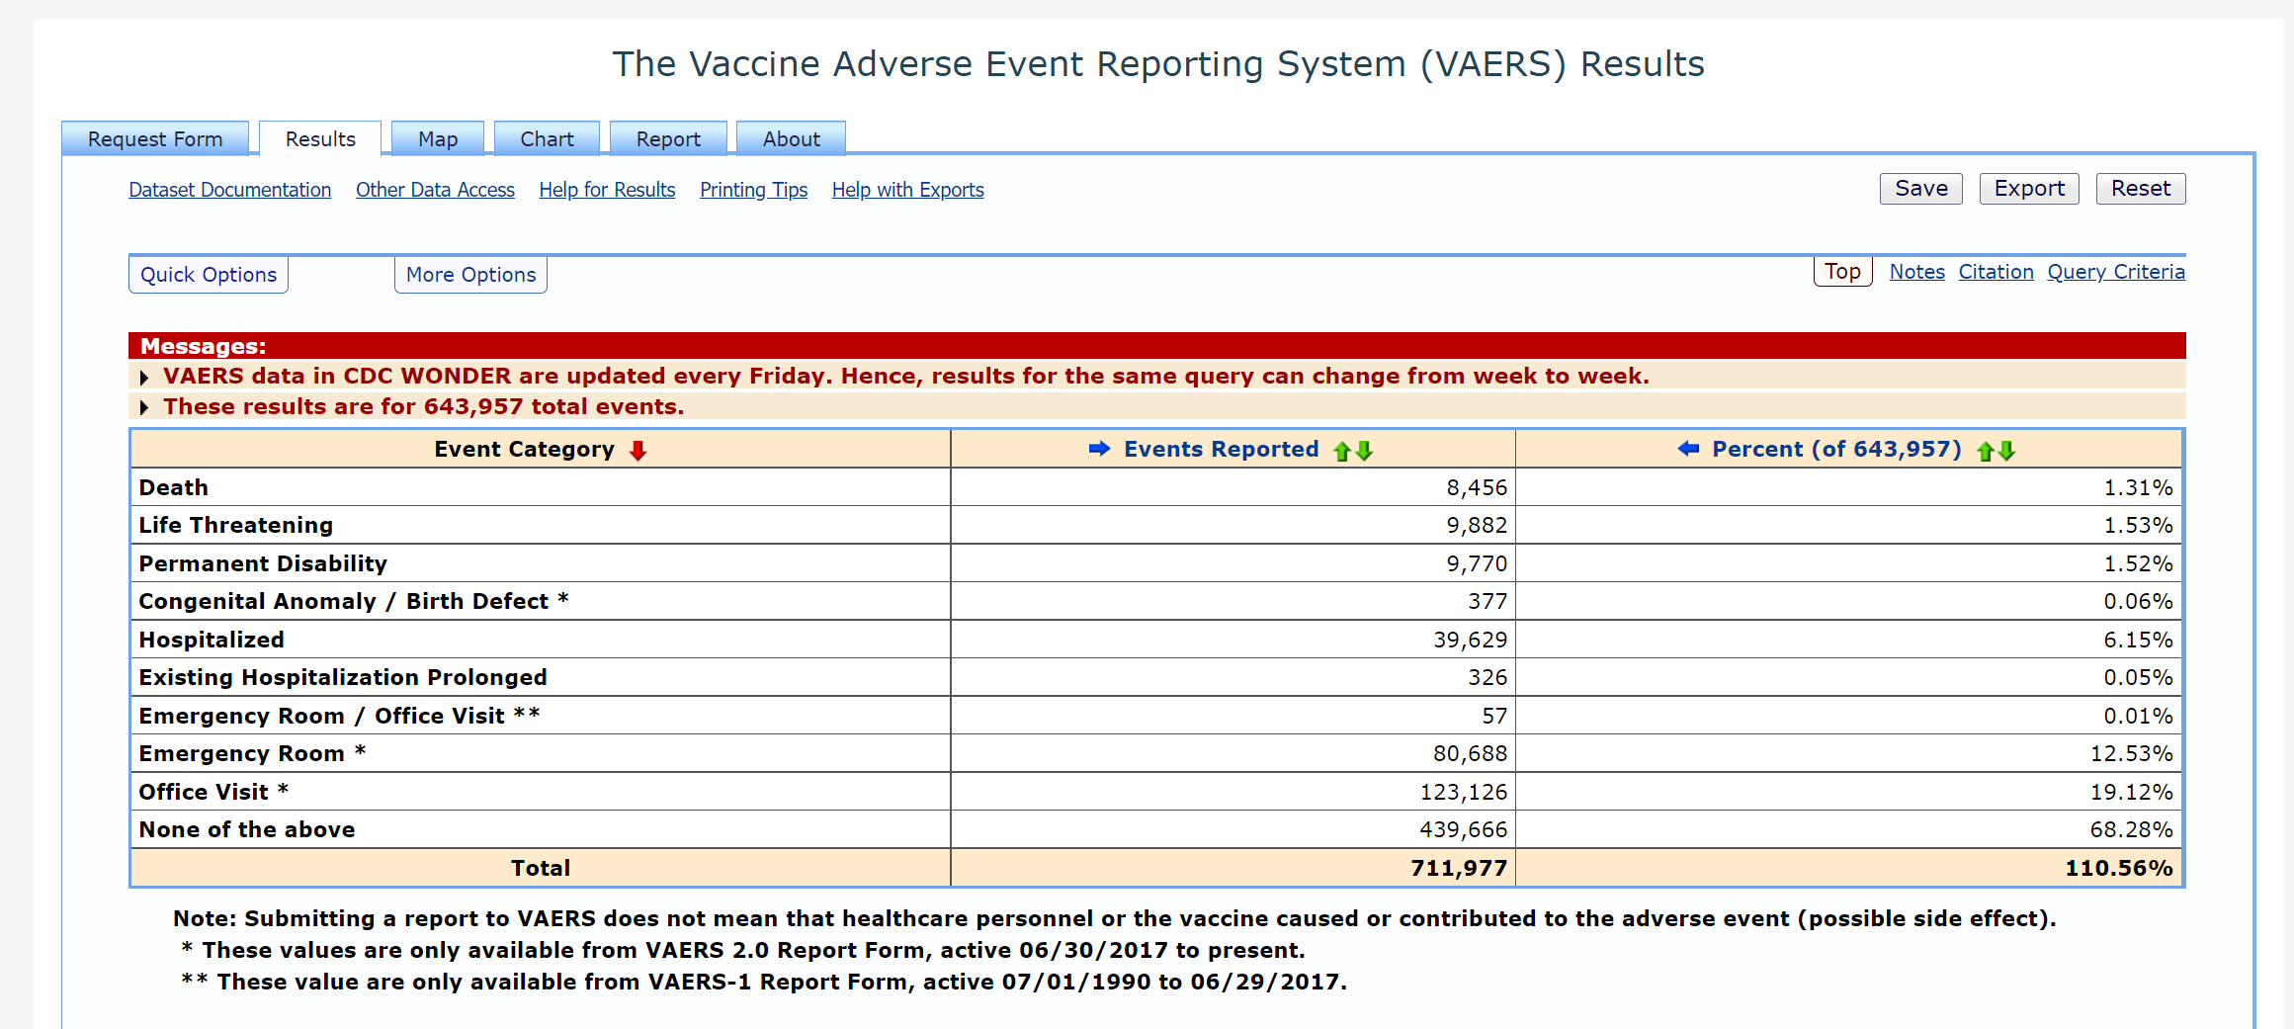Click the Percent (of 643,957) header text
This screenshot has height=1029, width=2294.
pos(1836,450)
